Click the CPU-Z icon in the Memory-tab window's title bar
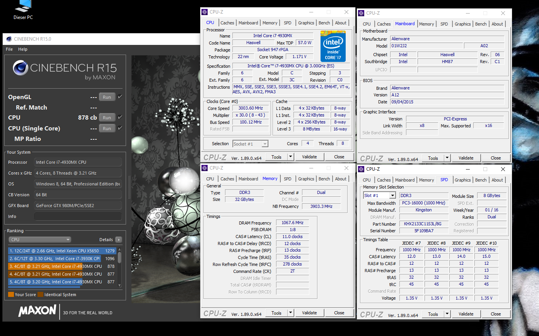Image resolution: width=539 pixels, height=336 pixels. coord(205,168)
